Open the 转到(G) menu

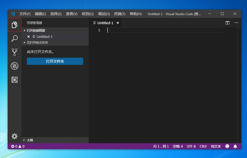click(88, 14)
